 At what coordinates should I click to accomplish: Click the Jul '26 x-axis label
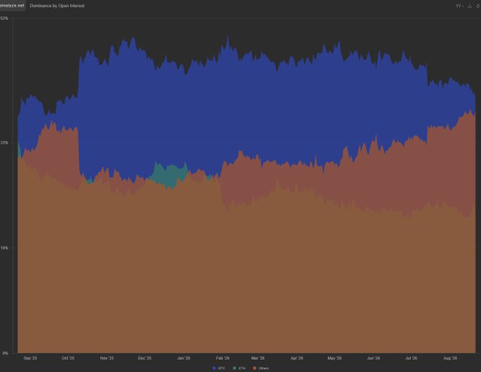[x=411, y=358]
